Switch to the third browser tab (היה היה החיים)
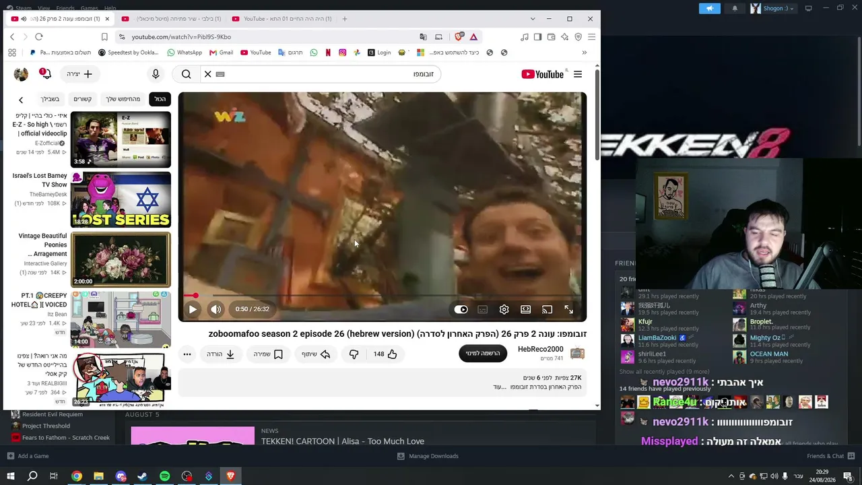Screen dimensions: 862x485 click(282, 19)
